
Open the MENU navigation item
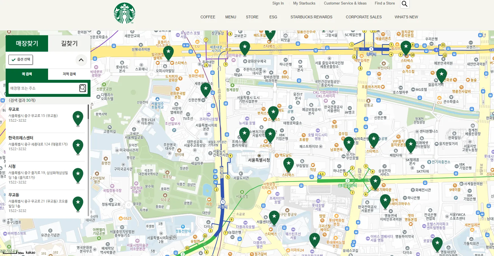click(x=231, y=17)
